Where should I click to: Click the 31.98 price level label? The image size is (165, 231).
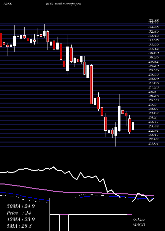point(153,40)
